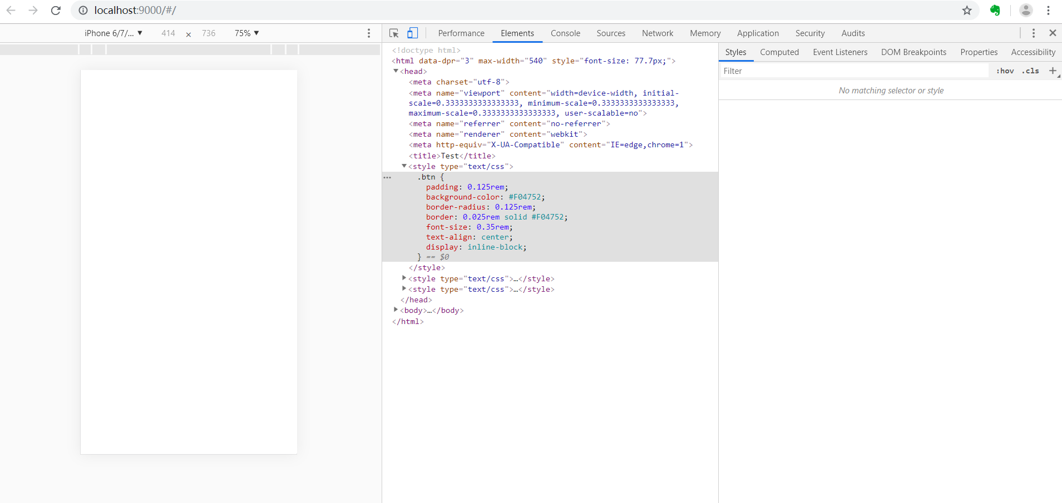Open the iPhone 6/7 device dropdown

(x=113, y=33)
